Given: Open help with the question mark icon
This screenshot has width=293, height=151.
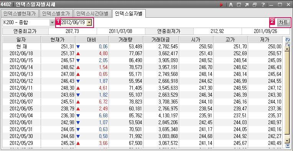Looking at the screenshot, I should (x=263, y=5).
